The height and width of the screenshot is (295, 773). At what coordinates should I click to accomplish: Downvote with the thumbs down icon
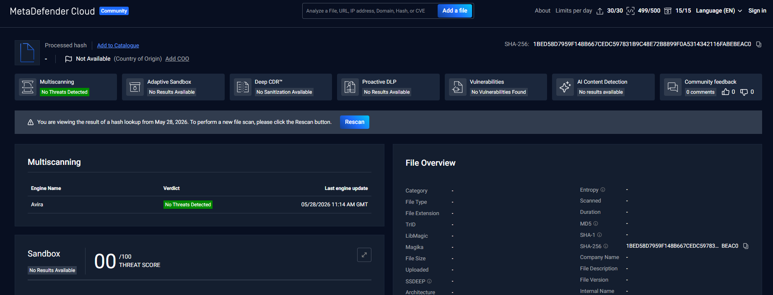[x=744, y=92]
